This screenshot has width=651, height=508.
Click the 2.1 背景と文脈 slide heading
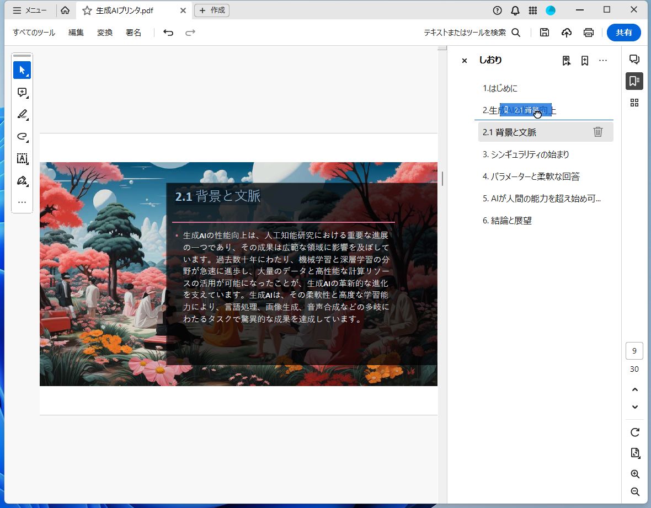217,196
